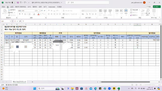Open the Name Box dropdown arrow
Image resolution: width=162 pixels, height=91 pixels.
click(10, 21)
